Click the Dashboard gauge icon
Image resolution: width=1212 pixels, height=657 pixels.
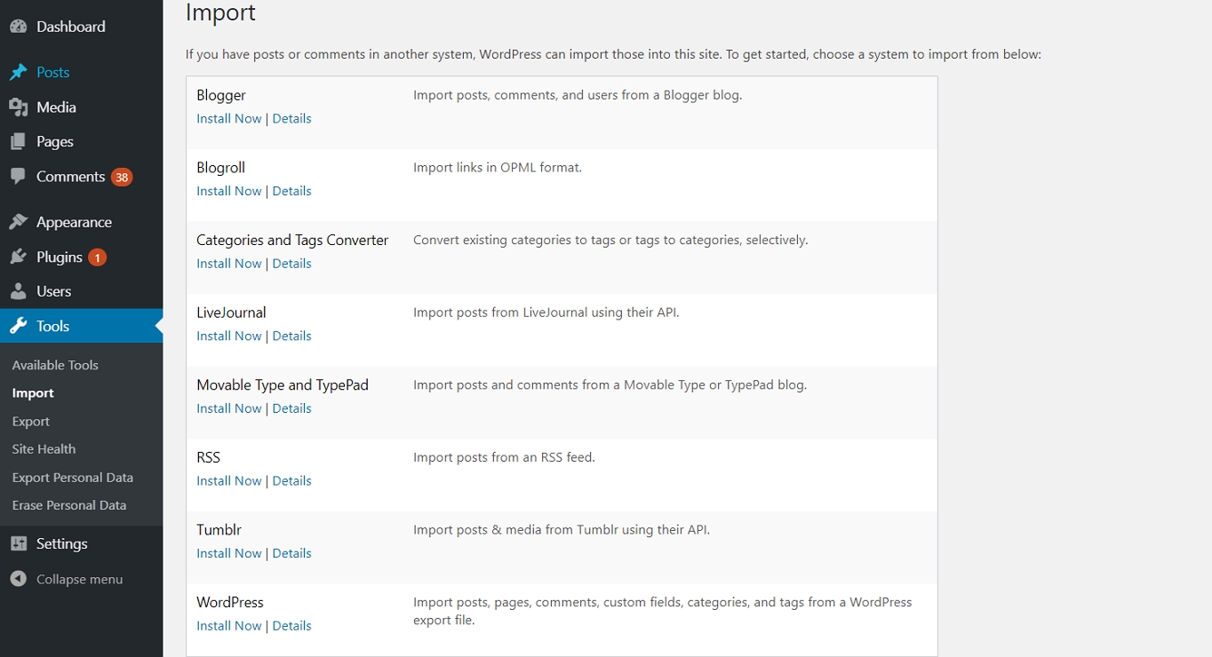18,27
